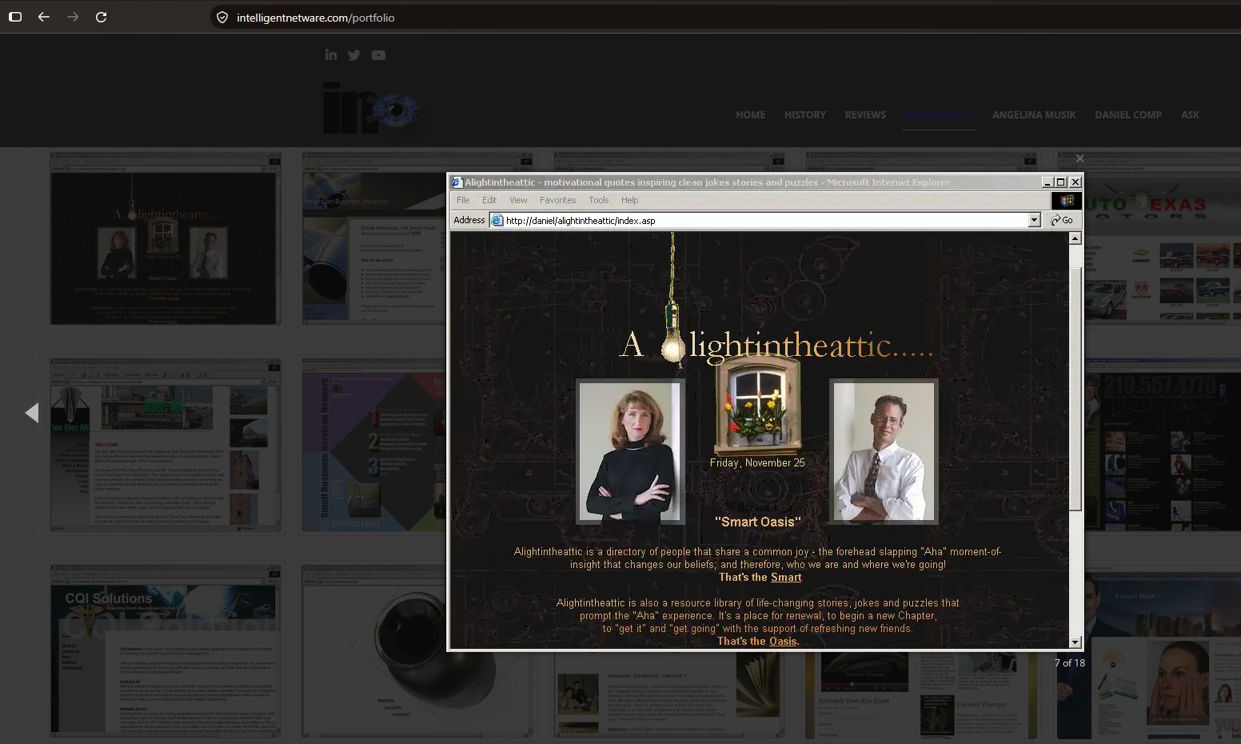Viewport: 1241px width, 744px height.
Task: Go back to the previous browser page
Action: 44,17
